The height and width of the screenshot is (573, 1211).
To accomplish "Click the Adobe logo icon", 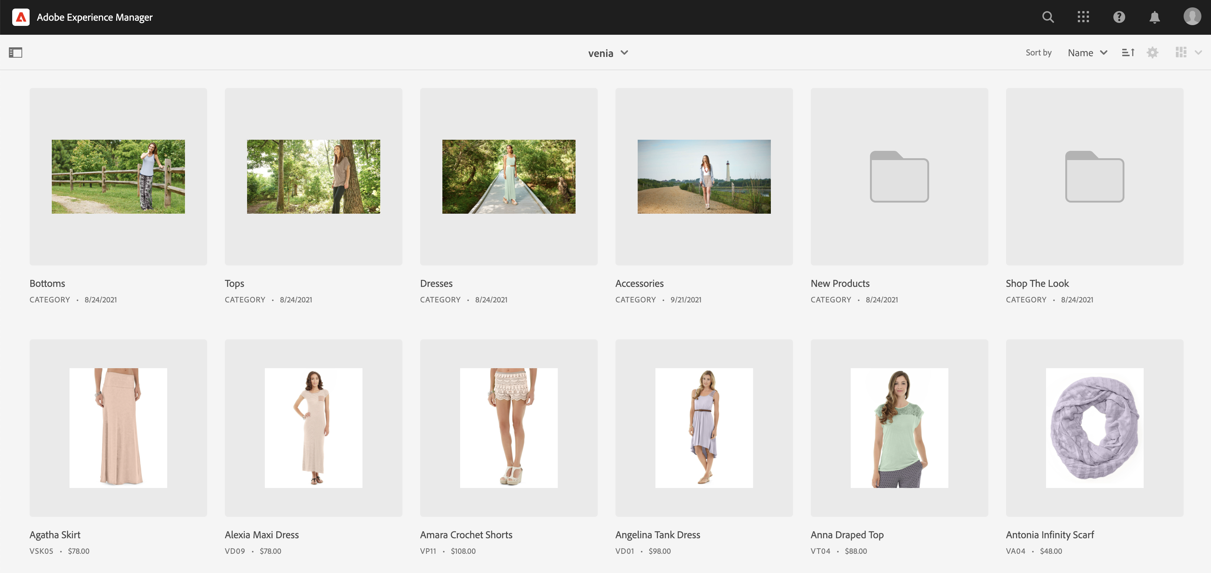I will tap(21, 17).
